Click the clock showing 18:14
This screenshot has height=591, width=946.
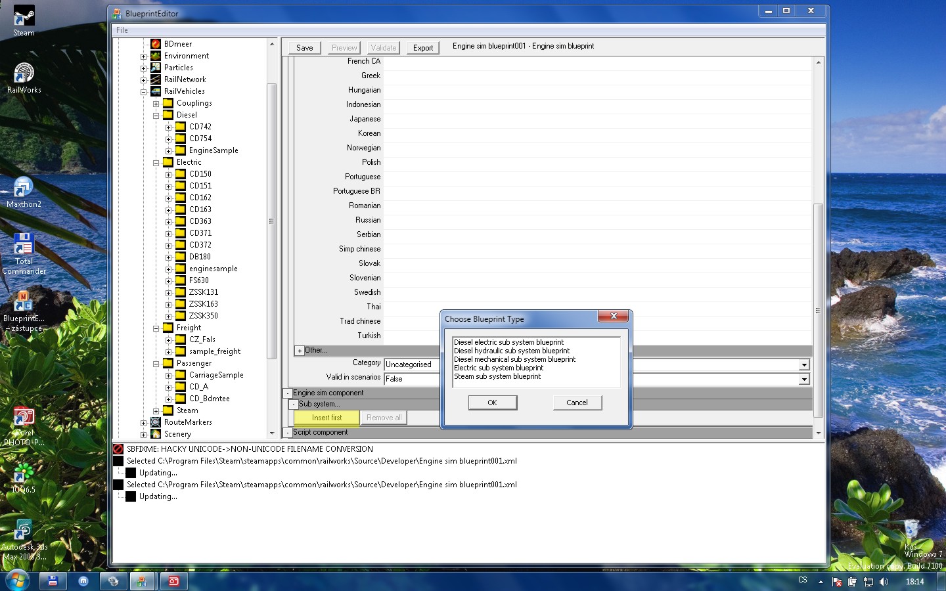click(x=914, y=582)
